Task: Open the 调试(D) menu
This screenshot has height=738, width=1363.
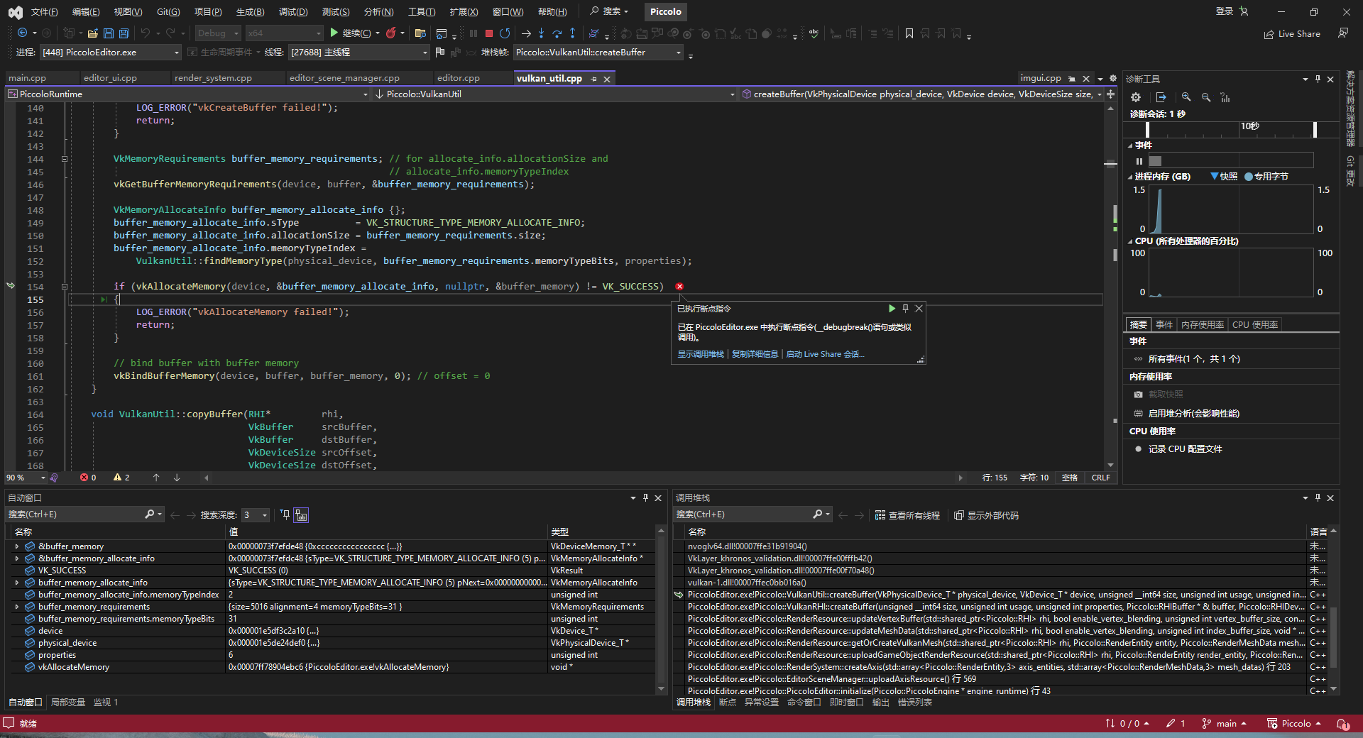Action: tap(293, 11)
